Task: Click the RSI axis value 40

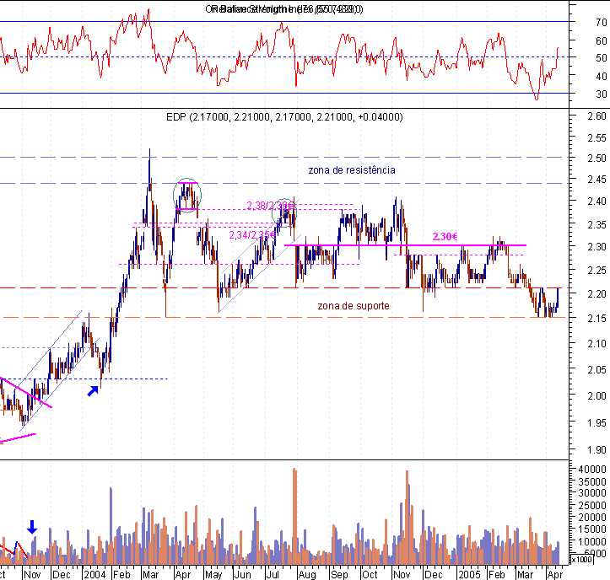Action: pos(601,76)
